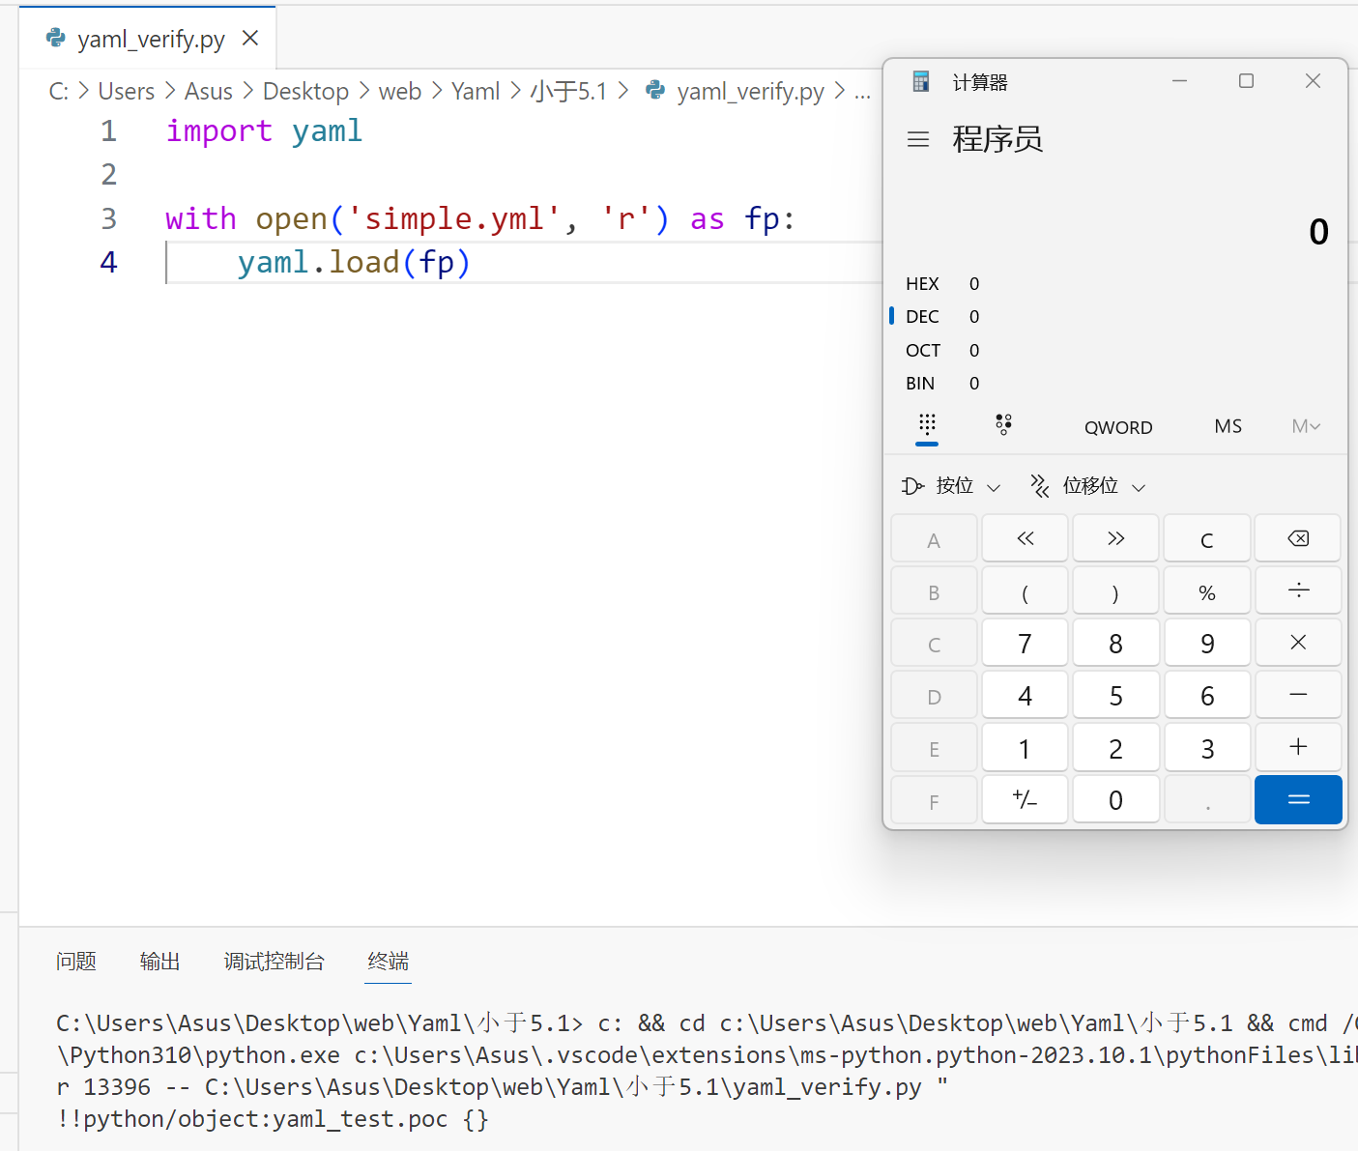
Task: Switch to bit toggling keypad
Action: pos(1003,425)
